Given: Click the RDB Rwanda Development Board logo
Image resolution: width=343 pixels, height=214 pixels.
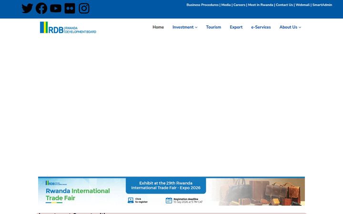Looking at the screenshot, I should (68, 28).
